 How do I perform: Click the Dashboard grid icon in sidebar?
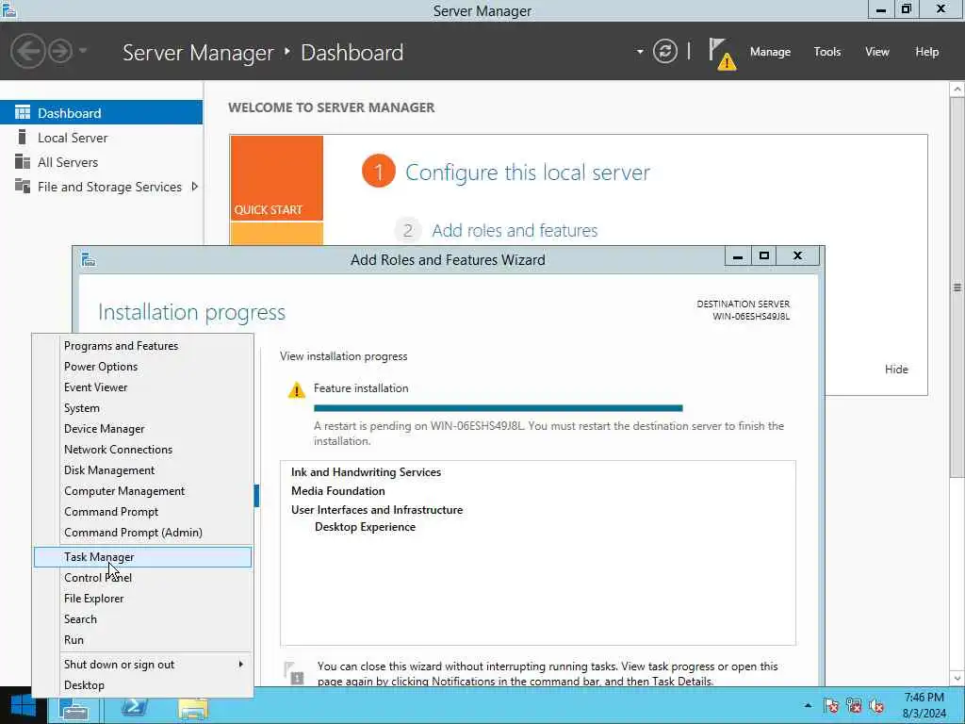(x=23, y=112)
